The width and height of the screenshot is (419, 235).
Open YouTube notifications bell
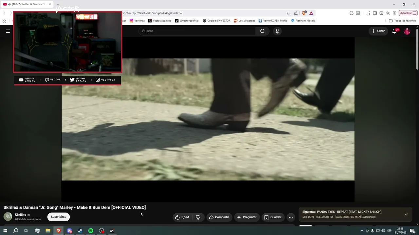(395, 31)
